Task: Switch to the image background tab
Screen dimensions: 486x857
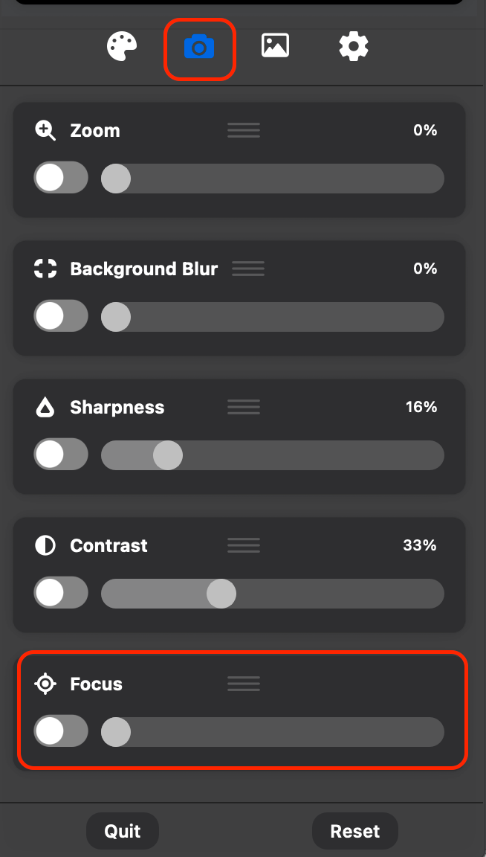Action: (x=275, y=46)
